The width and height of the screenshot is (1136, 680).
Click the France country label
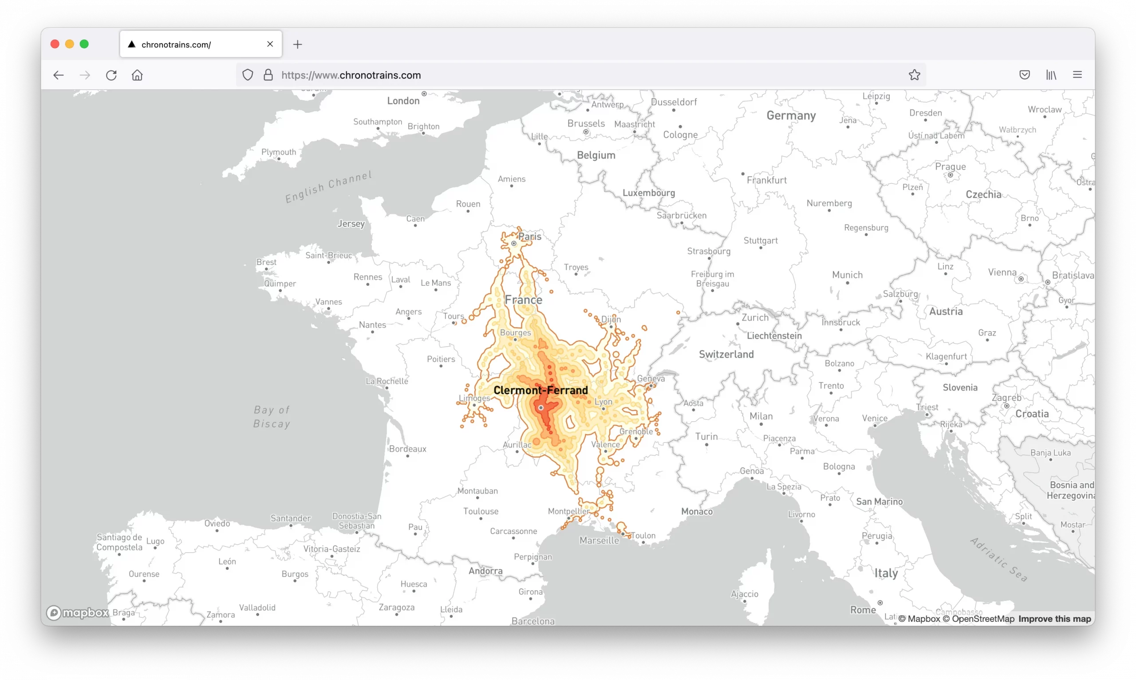[523, 300]
